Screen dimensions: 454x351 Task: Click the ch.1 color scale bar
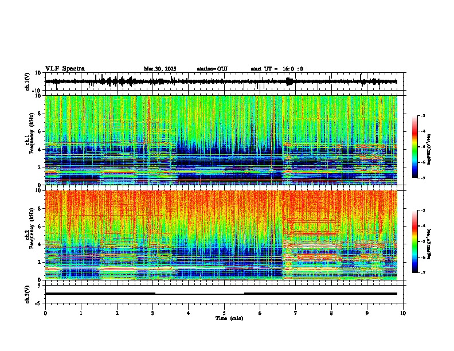point(414,147)
